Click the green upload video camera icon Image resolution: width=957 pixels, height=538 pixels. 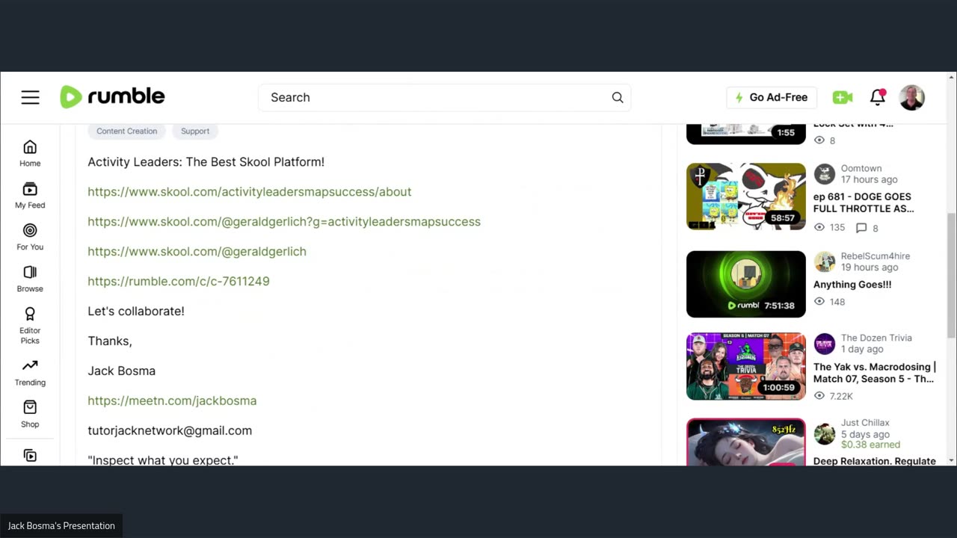(x=843, y=97)
